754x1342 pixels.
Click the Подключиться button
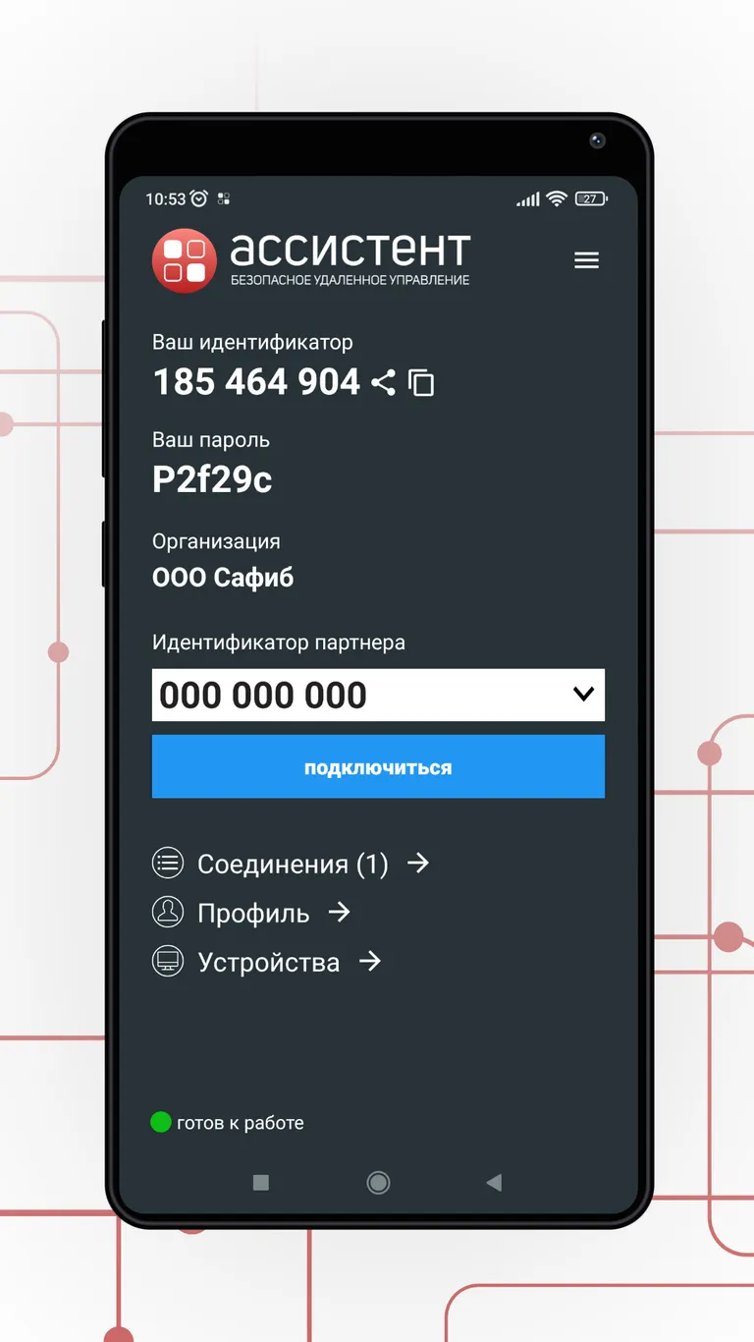click(x=378, y=767)
